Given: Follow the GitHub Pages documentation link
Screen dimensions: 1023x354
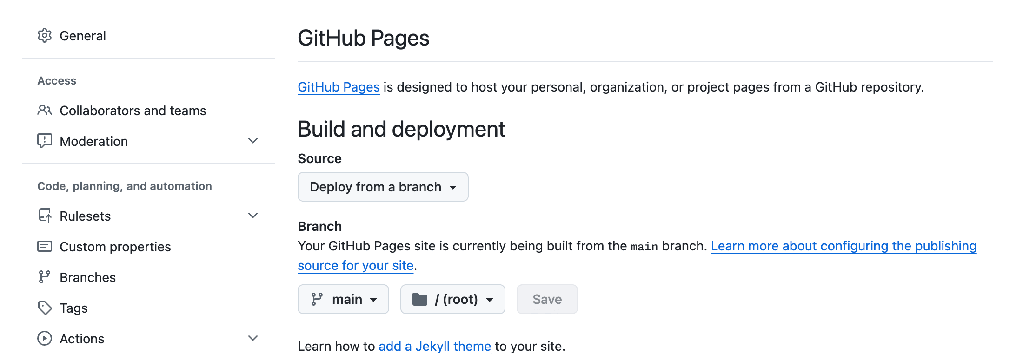Looking at the screenshot, I should point(339,87).
